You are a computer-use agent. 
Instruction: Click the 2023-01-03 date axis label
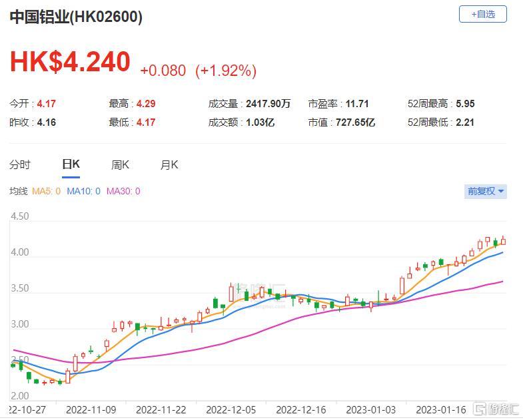pos(371,409)
